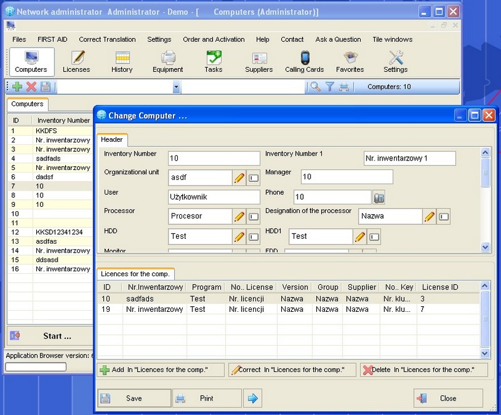Expand the combo box in main toolbar
501x415 pixels.
[176, 87]
